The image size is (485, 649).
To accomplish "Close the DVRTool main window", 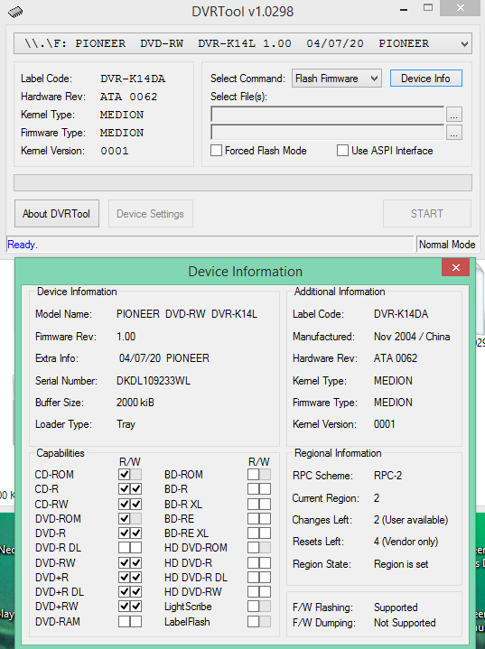I will click(460, 8).
